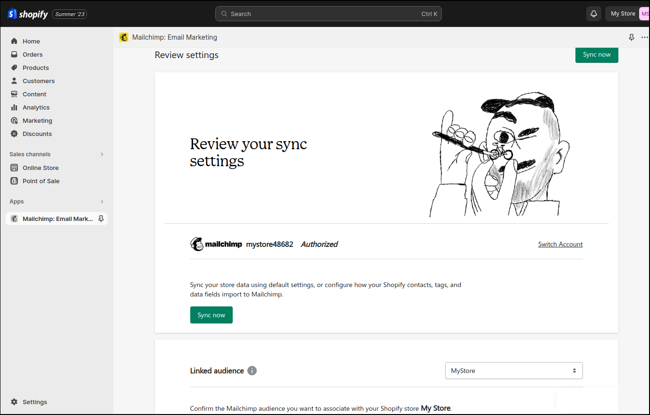The width and height of the screenshot is (650, 415).
Task: Click the Linked audience label
Action: click(217, 371)
